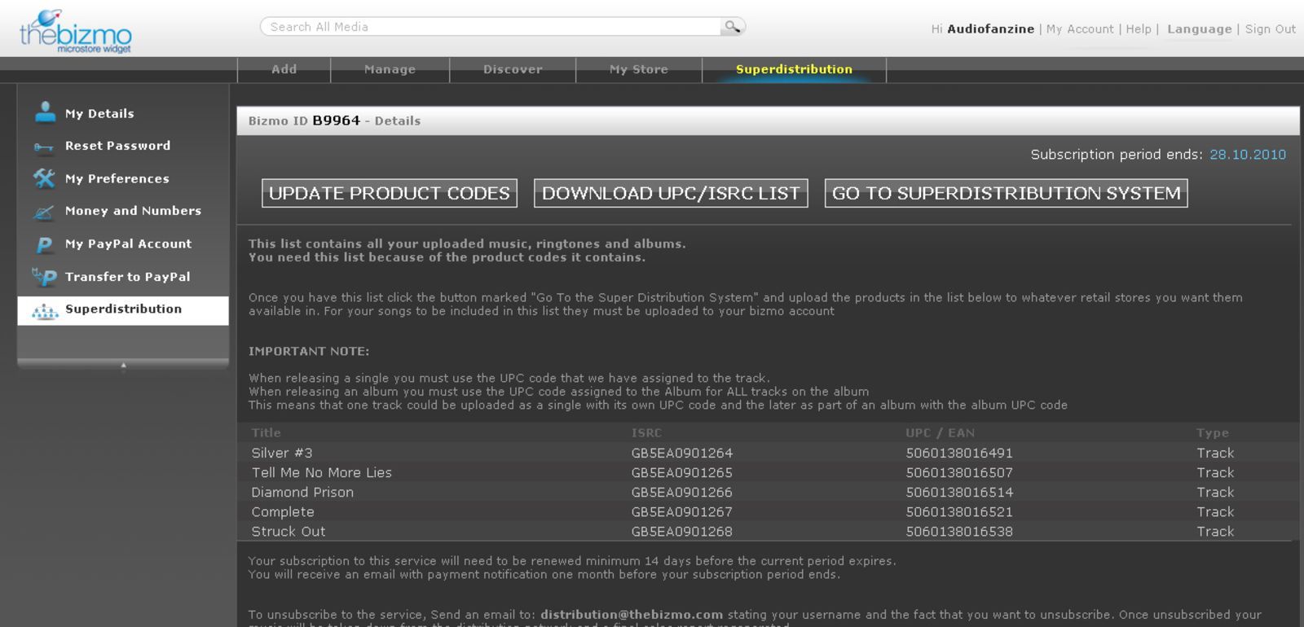Click the IMPORTANT NOTE heading

309,351
